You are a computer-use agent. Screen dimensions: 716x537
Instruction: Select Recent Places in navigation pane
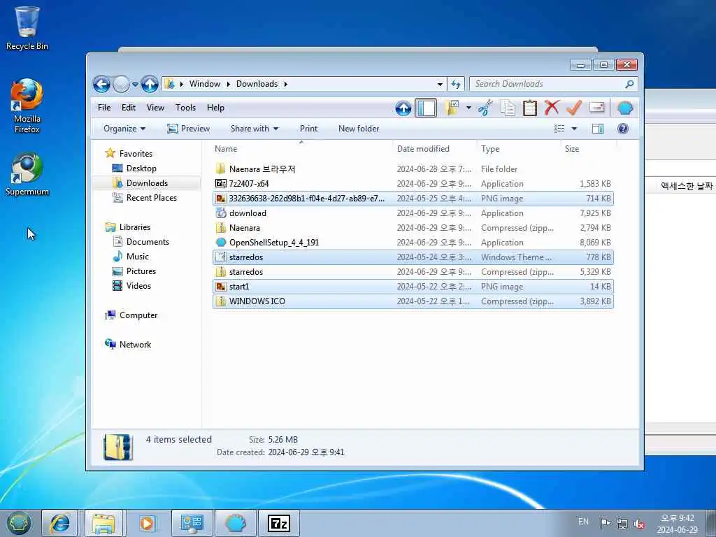(151, 198)
